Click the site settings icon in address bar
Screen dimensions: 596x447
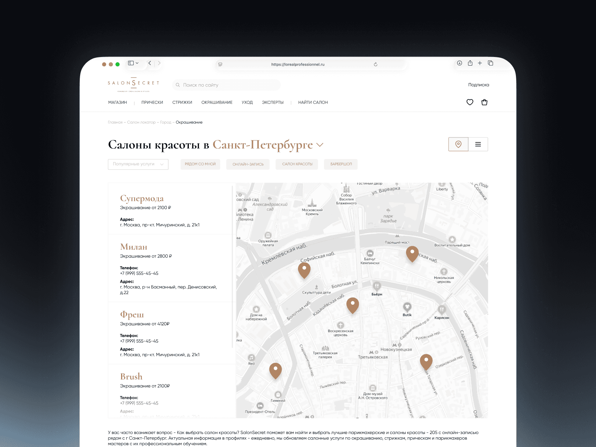click(220, 64)
